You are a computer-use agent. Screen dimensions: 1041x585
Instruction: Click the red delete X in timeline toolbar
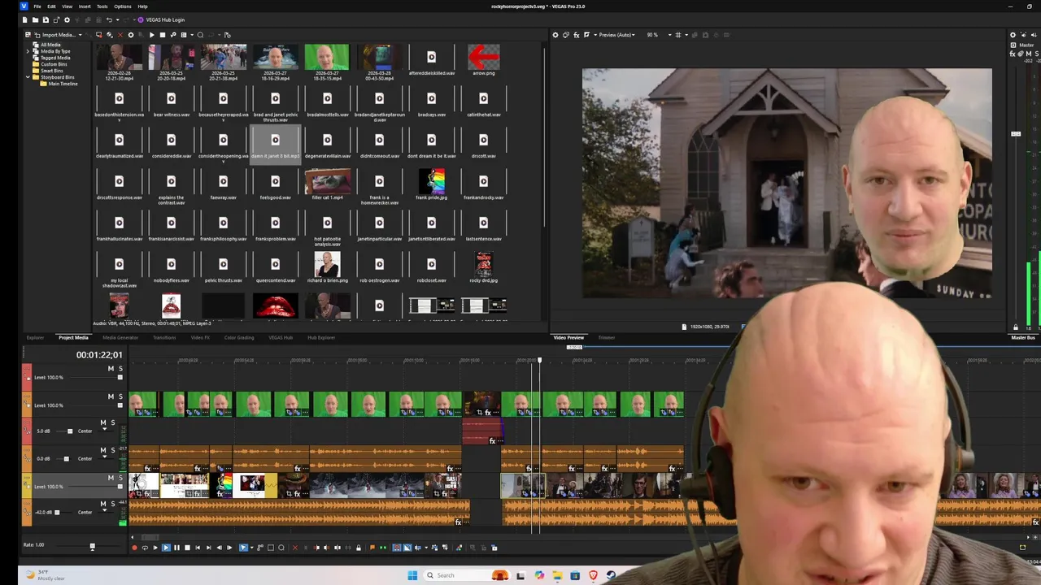[x=295, y=548]
